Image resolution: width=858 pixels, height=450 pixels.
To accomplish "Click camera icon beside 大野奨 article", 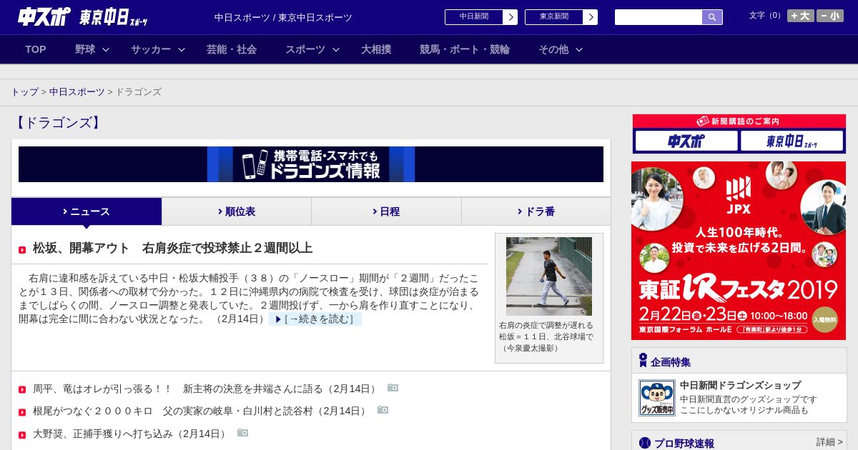I will coord(242,432).
